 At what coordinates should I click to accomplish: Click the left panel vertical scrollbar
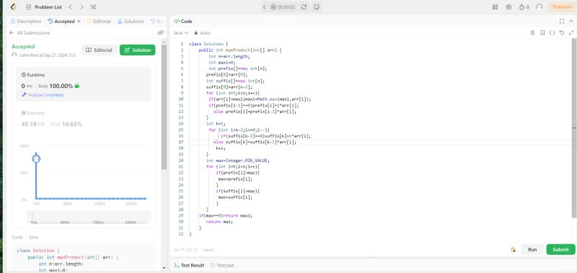(x=164, y=107)
